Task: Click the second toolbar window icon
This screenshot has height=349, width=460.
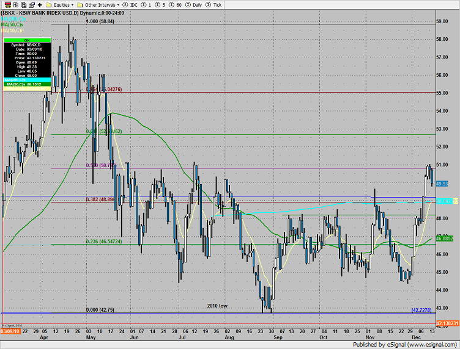Action: [16, 5]
